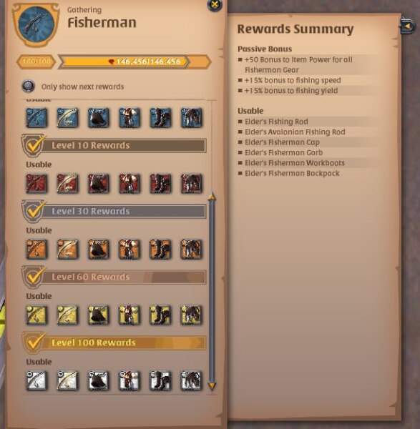
Task: Click the Level 100 Rewards checkmark
Action: (34, 342)
